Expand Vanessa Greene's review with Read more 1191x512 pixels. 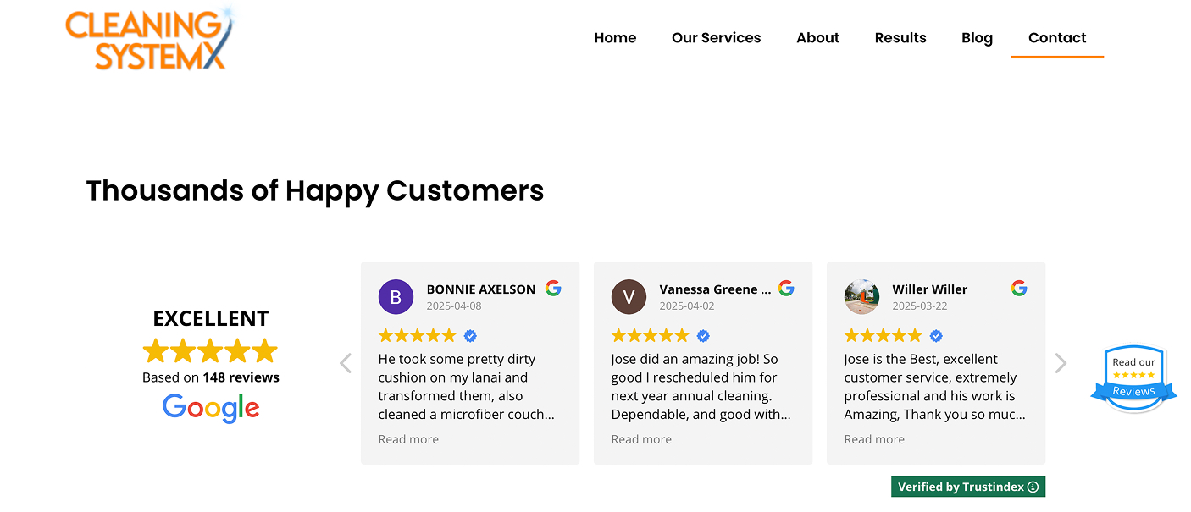[x=641, y=439]
